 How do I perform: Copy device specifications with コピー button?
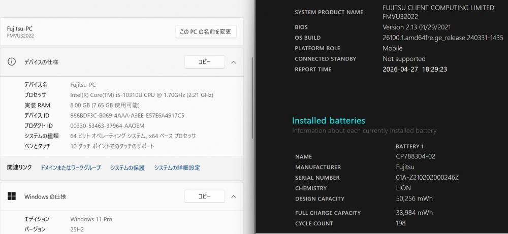point(204,62)
